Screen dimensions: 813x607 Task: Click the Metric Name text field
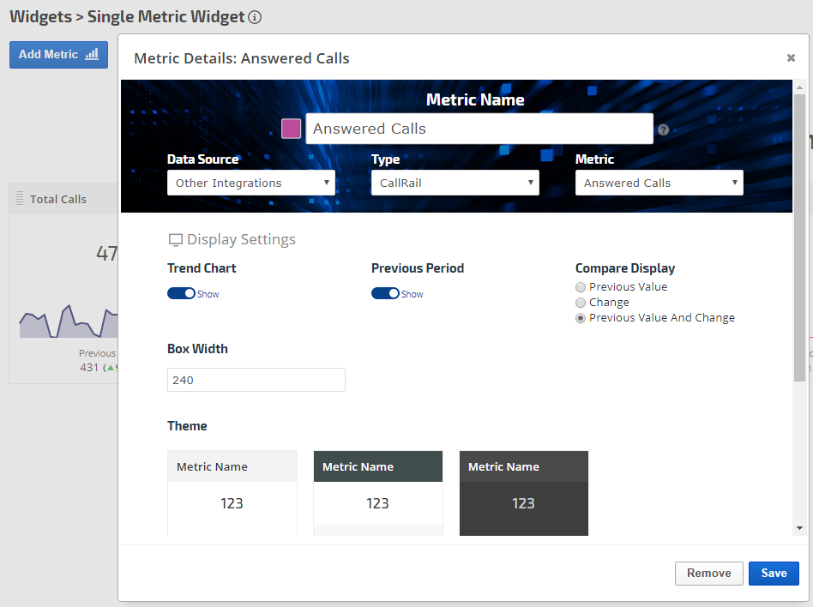(x=479, y=129)
